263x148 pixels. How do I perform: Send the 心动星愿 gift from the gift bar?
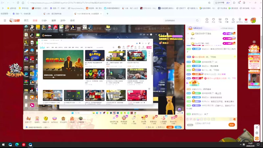[x=163, y=120]
